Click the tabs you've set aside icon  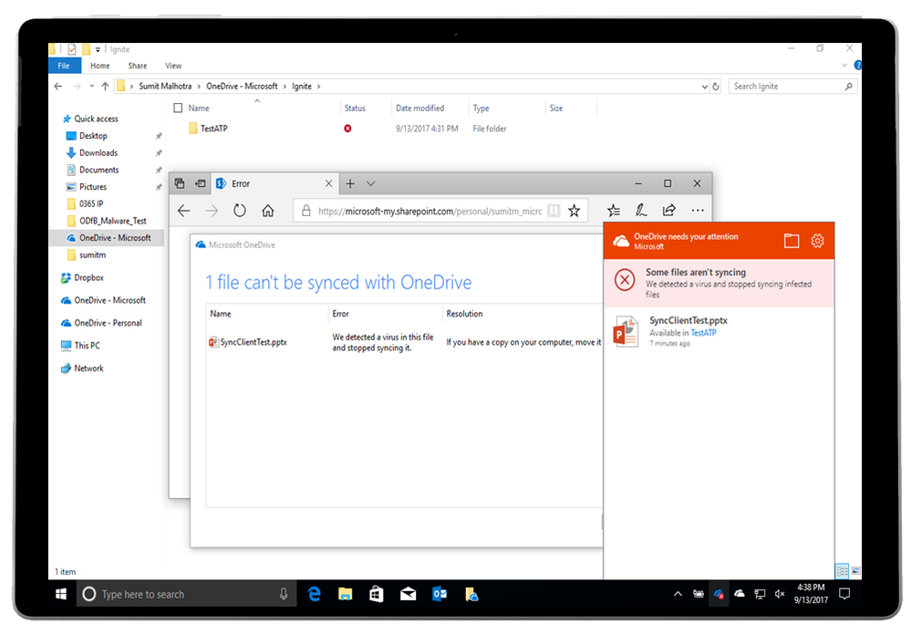tap(180, 183)
